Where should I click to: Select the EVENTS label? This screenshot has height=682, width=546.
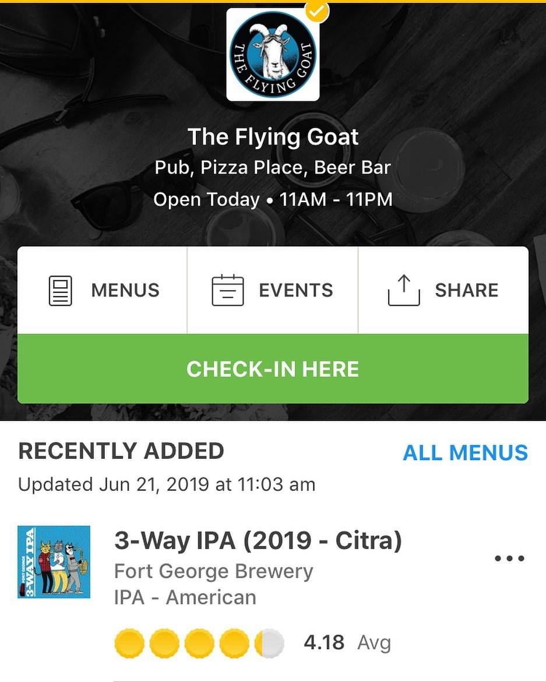click(296, 291)
